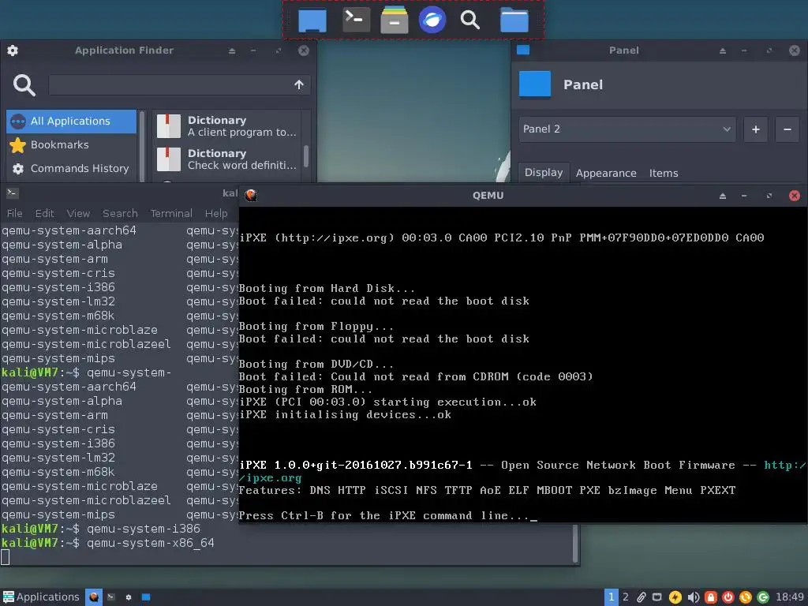The width and height of the screenshot is (808, 606).
Task: Click the Application Finder results scrollbar
Action: [x=305, y=156]
